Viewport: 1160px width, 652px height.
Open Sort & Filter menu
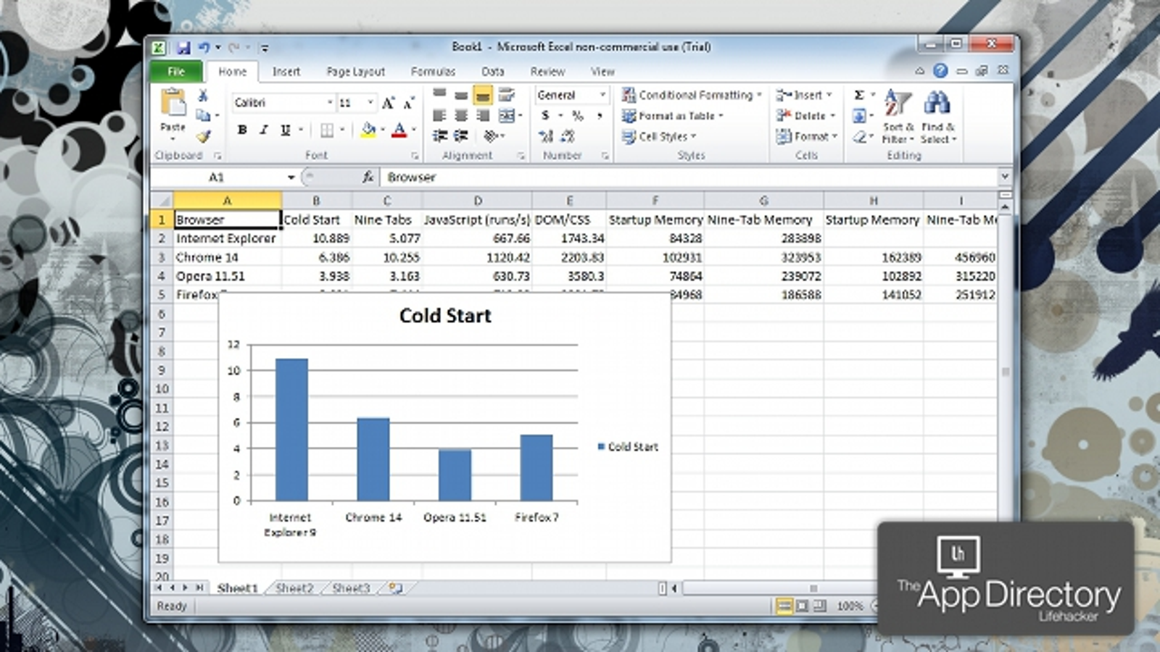(898, 117)
